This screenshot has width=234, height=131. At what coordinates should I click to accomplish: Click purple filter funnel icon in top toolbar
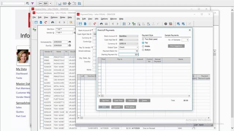(x=33, y=3)
